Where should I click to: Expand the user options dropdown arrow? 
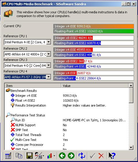tap(43, 156)
